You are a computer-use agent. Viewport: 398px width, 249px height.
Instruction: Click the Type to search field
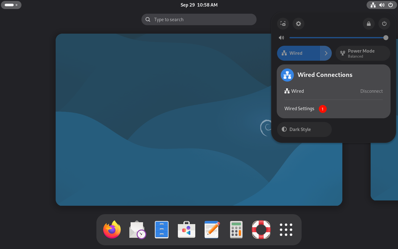[x=199, y=20]
